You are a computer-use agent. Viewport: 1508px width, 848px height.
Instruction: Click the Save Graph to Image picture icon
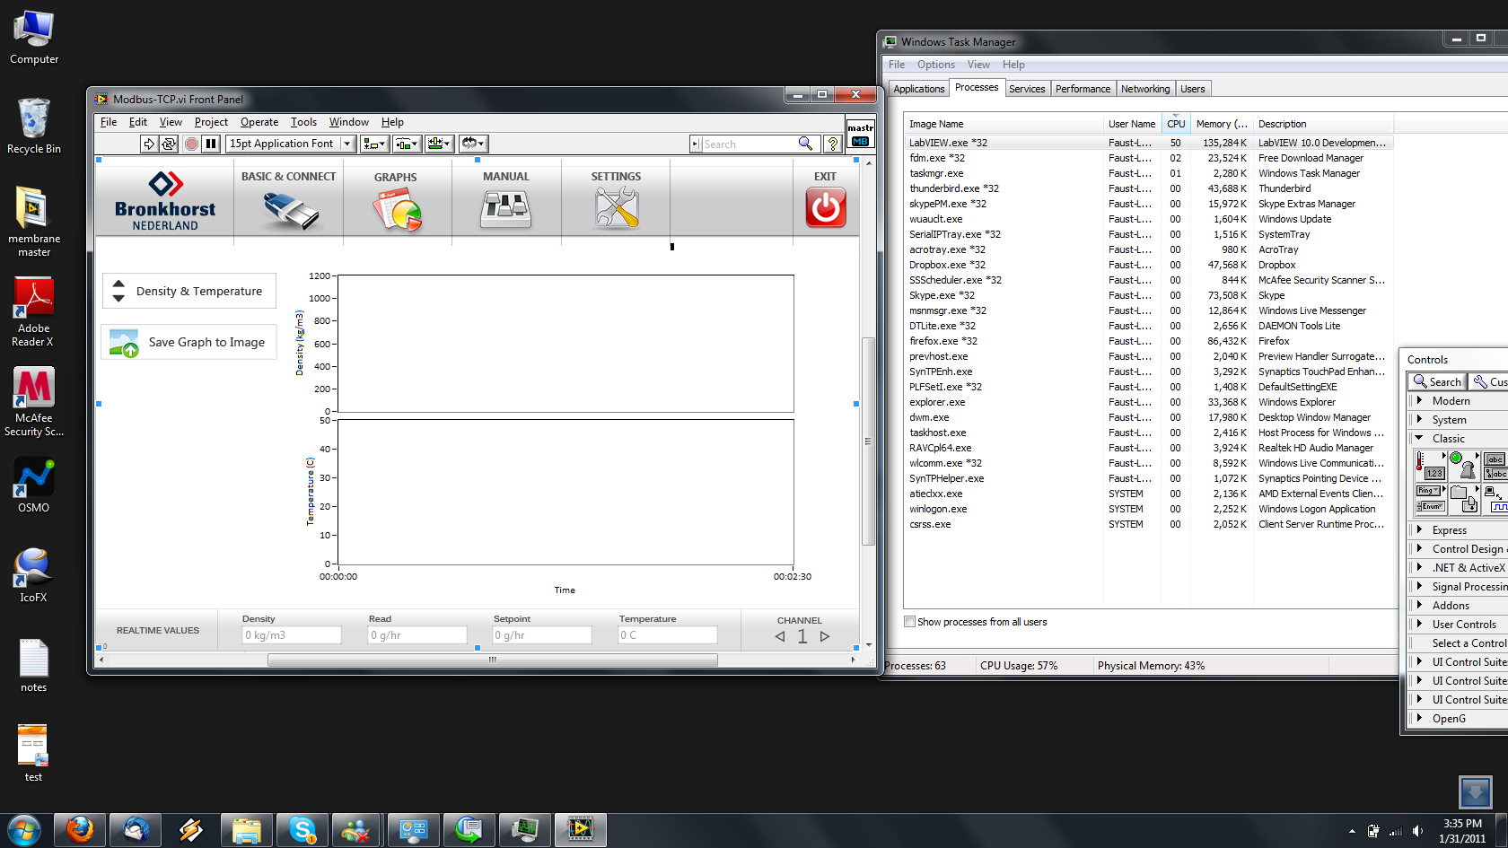click(x=124, y=343)
